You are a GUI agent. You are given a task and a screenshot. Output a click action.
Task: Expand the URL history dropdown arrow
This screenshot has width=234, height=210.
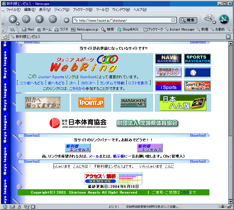click(173, 20)
